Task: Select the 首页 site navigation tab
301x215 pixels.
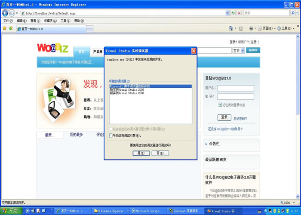Action: pyautogui.click(x=82, y=52)
